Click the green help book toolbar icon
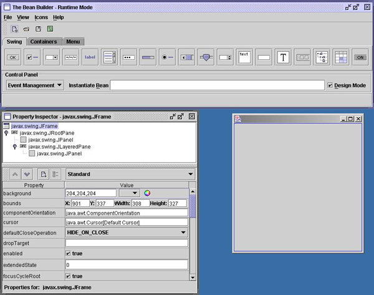374x295 pixels. coord(50,29)
